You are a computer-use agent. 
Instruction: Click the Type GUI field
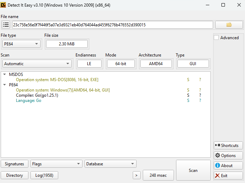point(193,64)
